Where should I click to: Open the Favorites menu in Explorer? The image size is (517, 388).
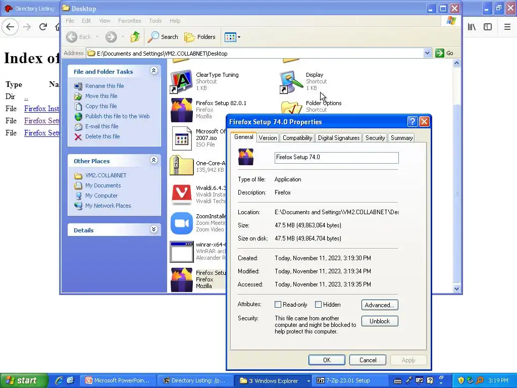(130, 21)
